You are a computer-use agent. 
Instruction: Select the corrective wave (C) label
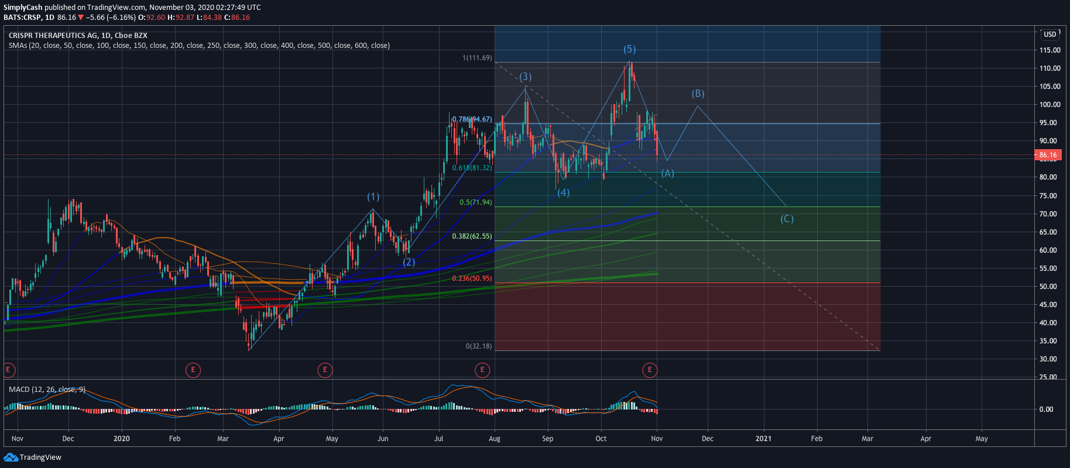(x=787, y=219)
